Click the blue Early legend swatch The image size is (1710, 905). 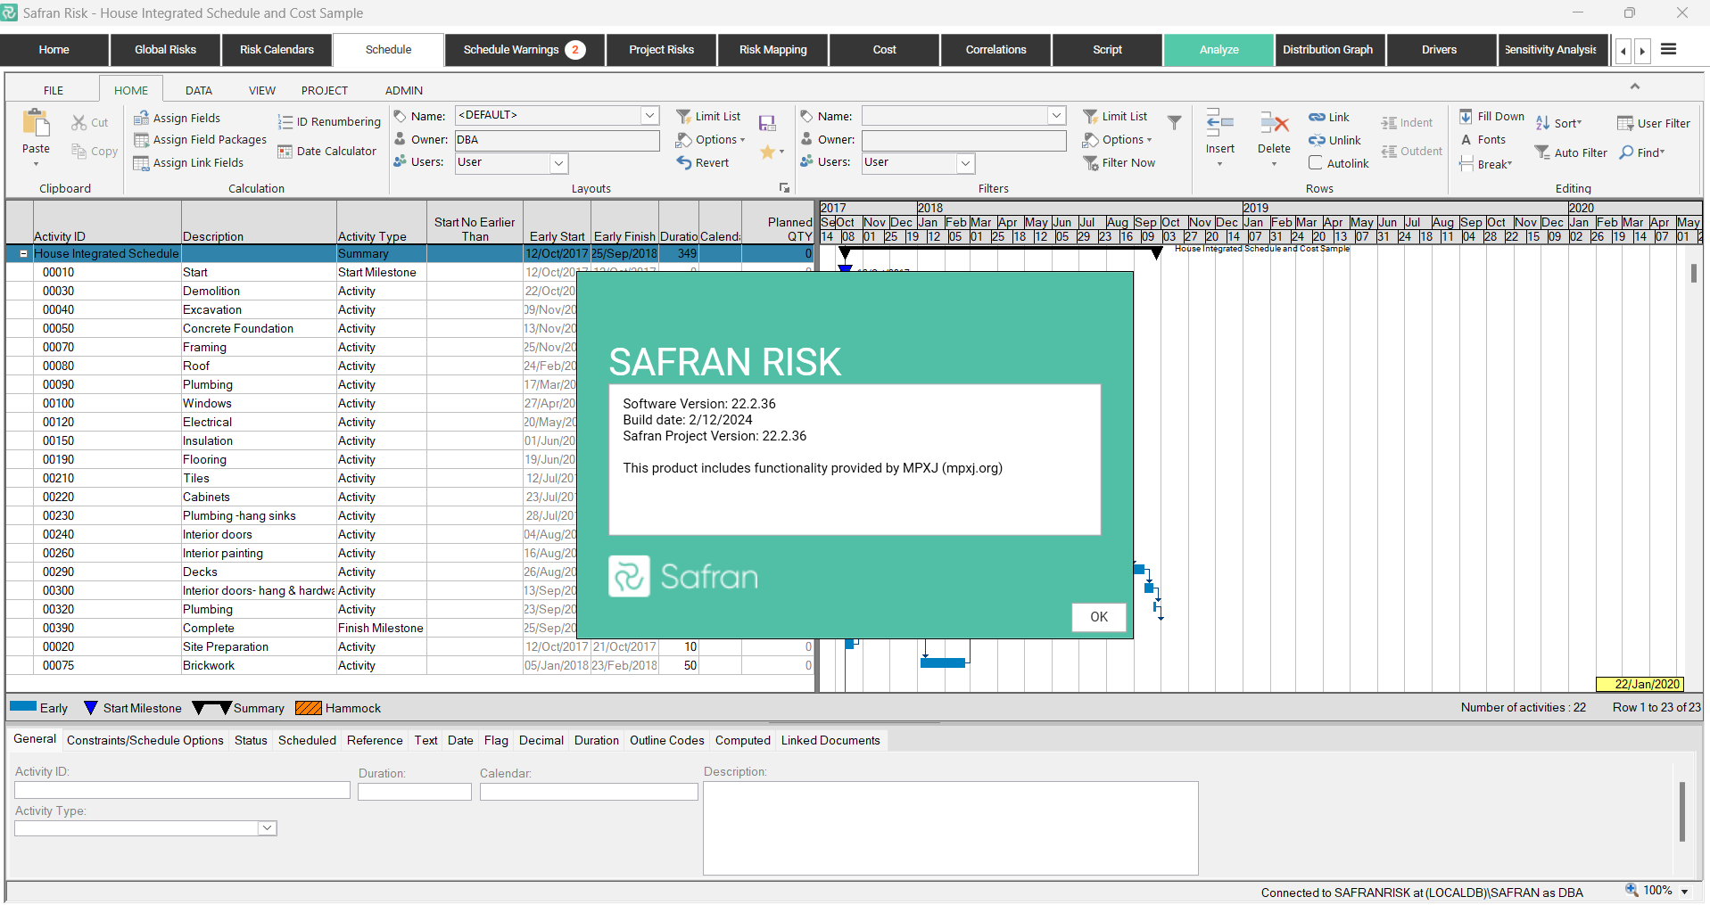tap(23, 707)
